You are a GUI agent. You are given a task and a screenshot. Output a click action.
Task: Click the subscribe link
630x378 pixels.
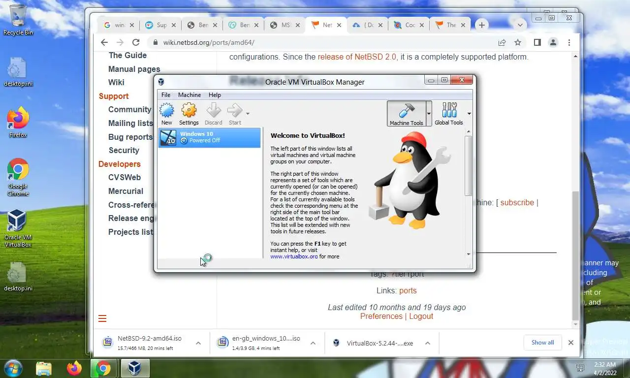coord(517,202)
